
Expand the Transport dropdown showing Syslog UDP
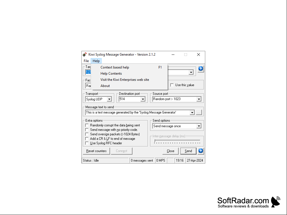[x=109, y=99]
